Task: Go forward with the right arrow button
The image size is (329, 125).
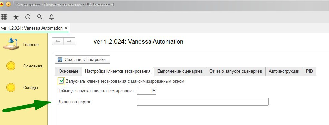Action: (70, 41)
